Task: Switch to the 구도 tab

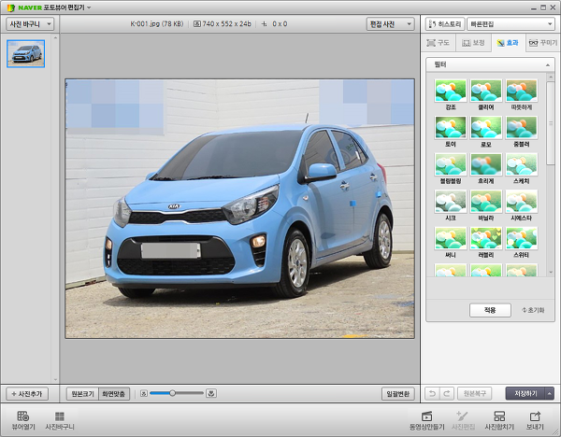Action: [x=438, y=43]
